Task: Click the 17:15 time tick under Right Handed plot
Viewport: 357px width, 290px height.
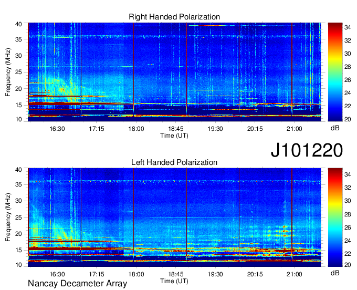Action: click(x=97, y=129)
